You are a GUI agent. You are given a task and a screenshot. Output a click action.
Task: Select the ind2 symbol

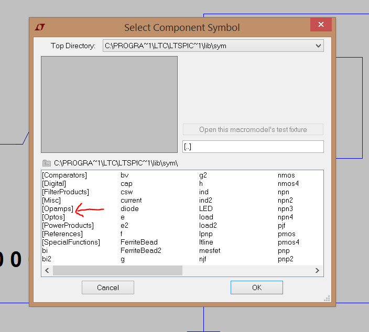click(205, 201)
